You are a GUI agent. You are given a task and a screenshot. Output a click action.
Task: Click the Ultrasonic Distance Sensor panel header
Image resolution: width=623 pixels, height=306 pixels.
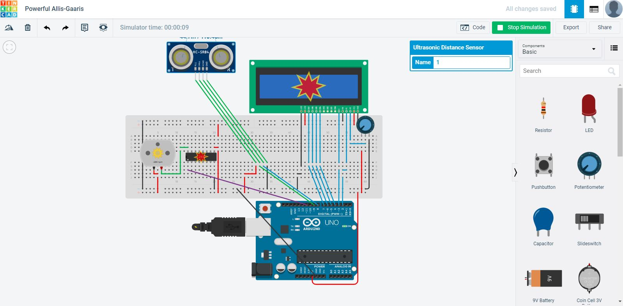point(461,47)
